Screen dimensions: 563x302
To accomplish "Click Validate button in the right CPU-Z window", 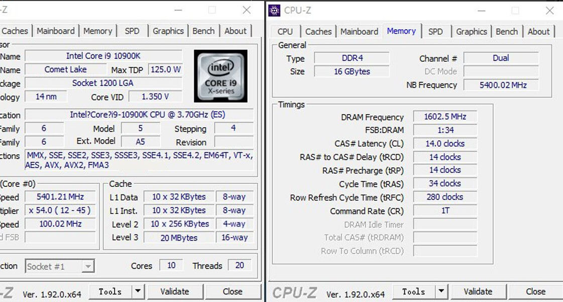I will [478, 291].
